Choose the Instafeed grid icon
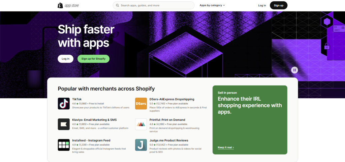Viewport: 345px width, 162px height. 64,145
